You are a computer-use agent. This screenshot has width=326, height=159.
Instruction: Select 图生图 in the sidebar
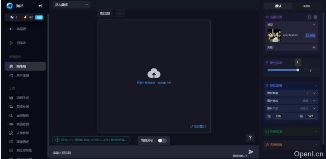point(25,66)
